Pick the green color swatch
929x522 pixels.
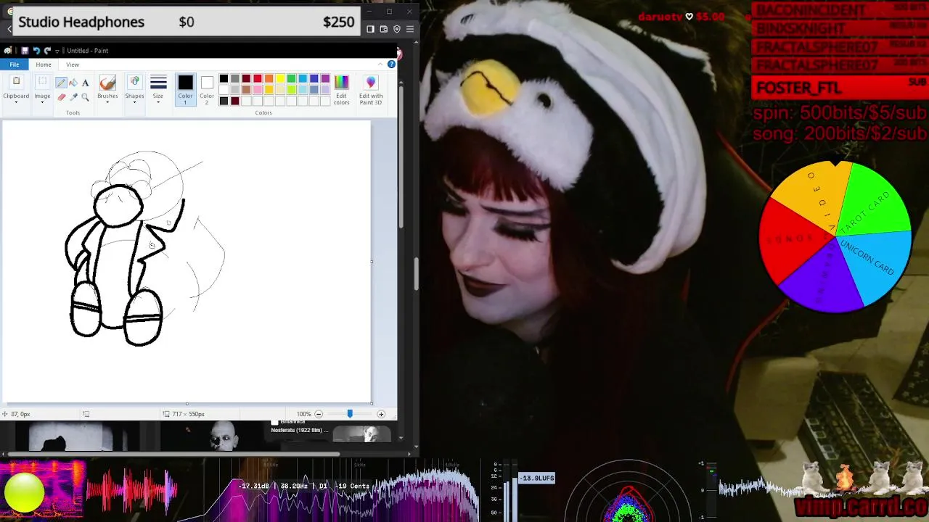(291, 78)
